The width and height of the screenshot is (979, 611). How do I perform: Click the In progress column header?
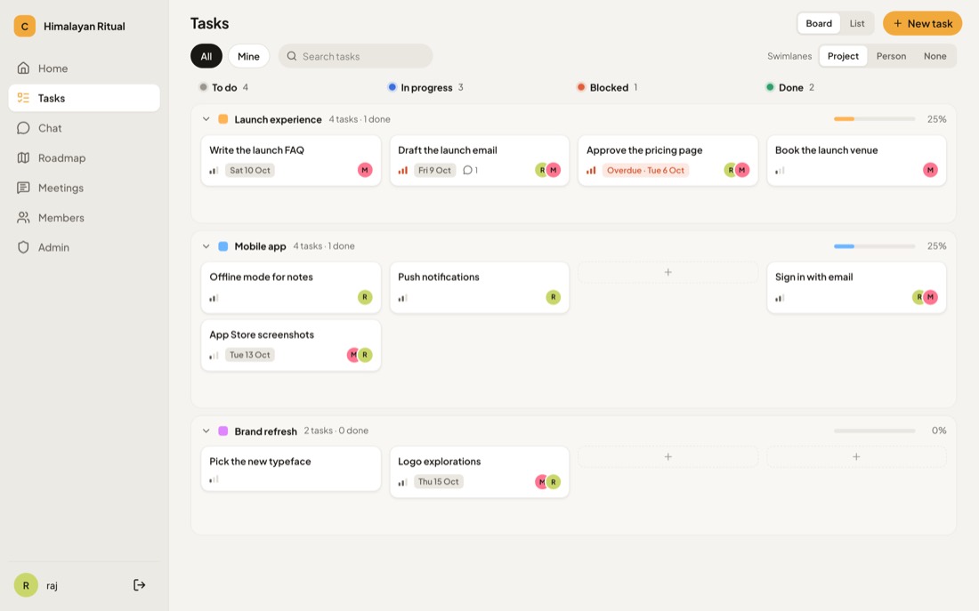click(x=425, y=87)
